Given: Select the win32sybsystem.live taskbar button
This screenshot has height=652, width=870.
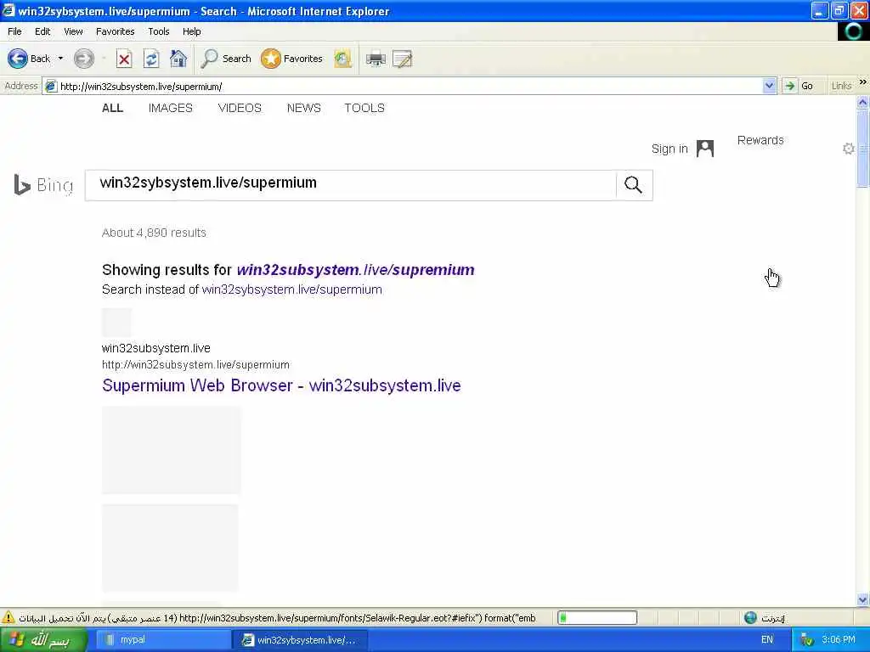Looking at the screenshot, I should [300, 640].
